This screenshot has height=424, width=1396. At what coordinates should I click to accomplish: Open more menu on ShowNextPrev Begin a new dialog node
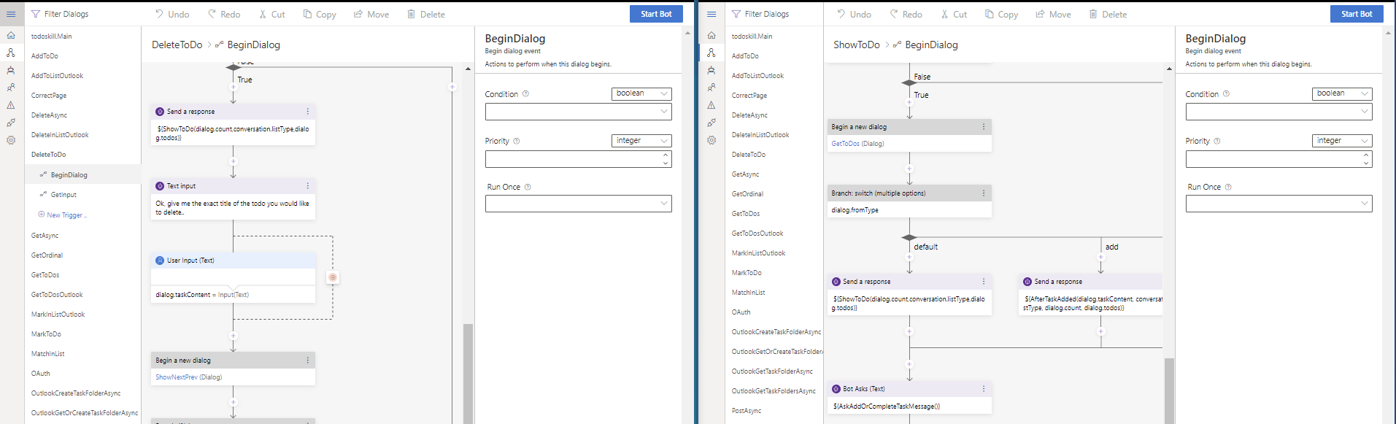(x=307, y=361)
